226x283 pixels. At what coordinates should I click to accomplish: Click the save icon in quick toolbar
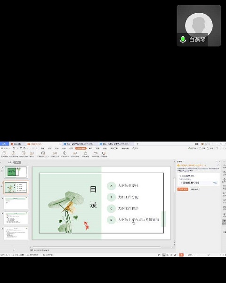click(14, 148)
